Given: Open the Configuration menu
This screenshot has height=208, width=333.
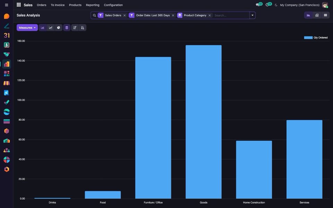Looking at the screenshot, I should 113,5.
